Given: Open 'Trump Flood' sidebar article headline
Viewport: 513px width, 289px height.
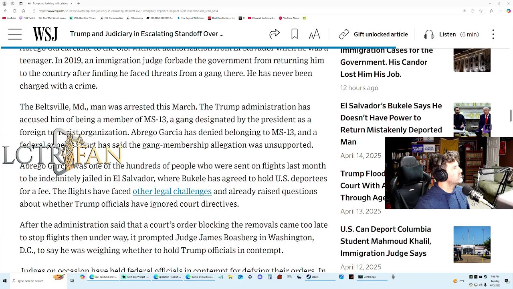Looking at the screenshot, I should pos(363,185).
